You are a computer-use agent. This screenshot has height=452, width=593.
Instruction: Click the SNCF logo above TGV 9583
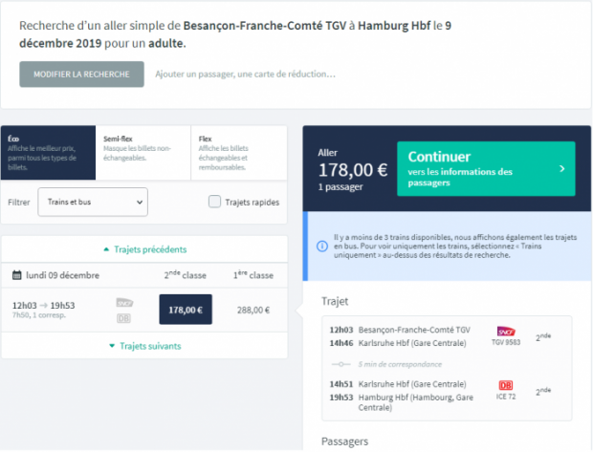(506, 332)
